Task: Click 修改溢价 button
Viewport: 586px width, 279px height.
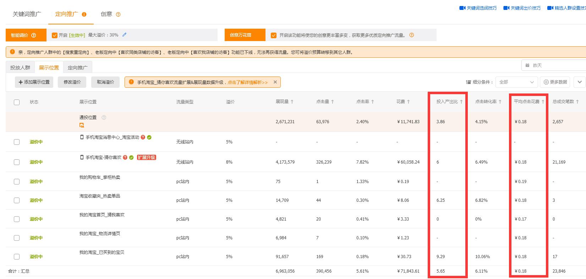Action: coord(72,82)
